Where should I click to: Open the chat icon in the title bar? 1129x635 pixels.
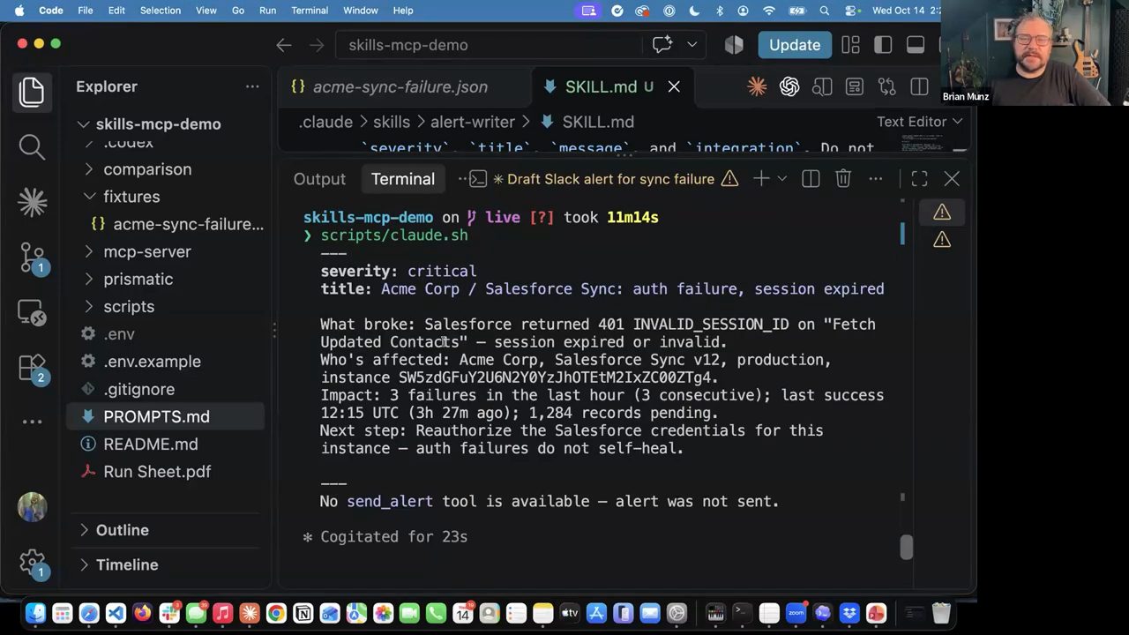click(662, 45)
